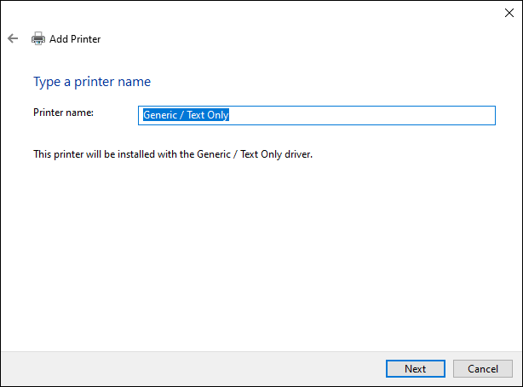This screenshot has width=523, height=387.
Task: Click the word Generic in the selected name
Action: point(160,115)
